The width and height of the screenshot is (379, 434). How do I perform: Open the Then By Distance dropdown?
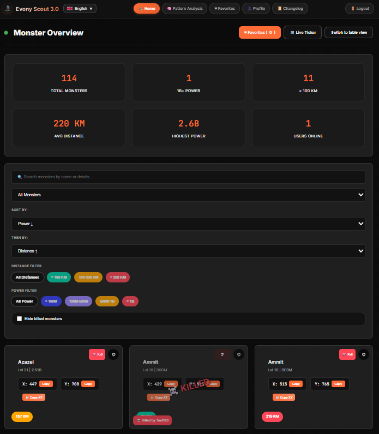[x=189, y=251]
